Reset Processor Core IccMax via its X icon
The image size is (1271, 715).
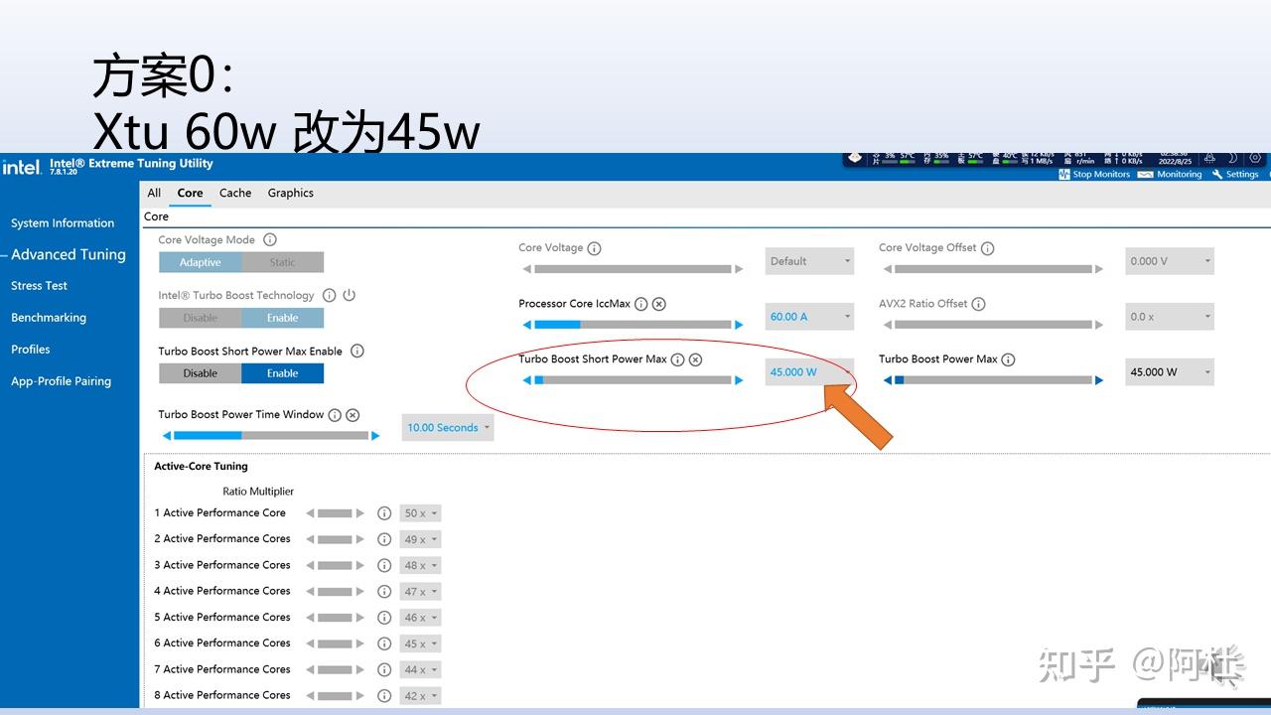[x=659, y=304]
